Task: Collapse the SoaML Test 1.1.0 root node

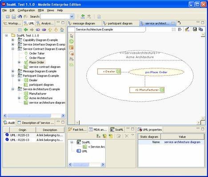Action: 6,35
